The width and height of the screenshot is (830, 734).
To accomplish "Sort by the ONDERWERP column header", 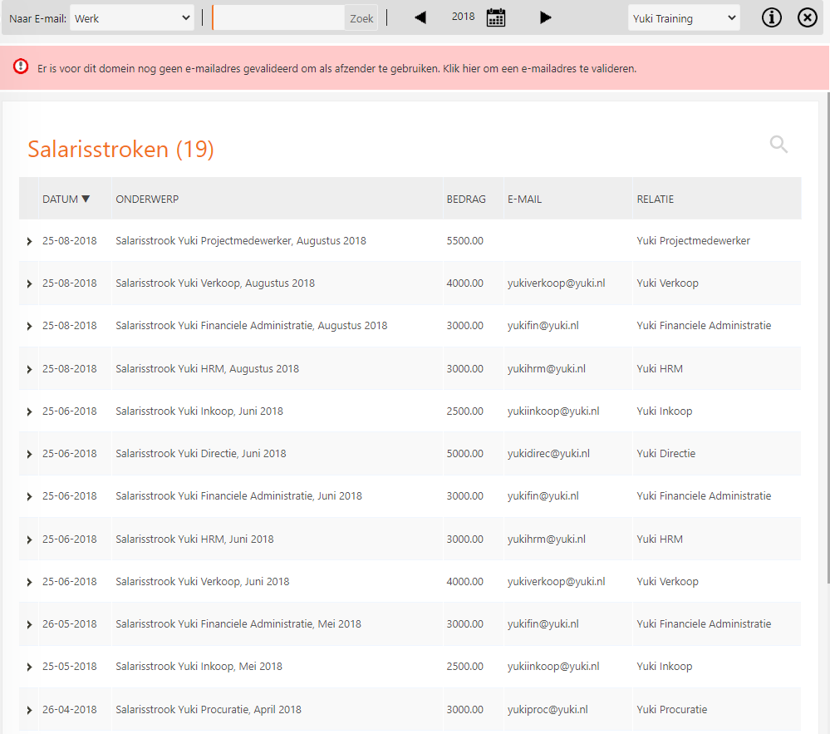I will click(147, 200).
